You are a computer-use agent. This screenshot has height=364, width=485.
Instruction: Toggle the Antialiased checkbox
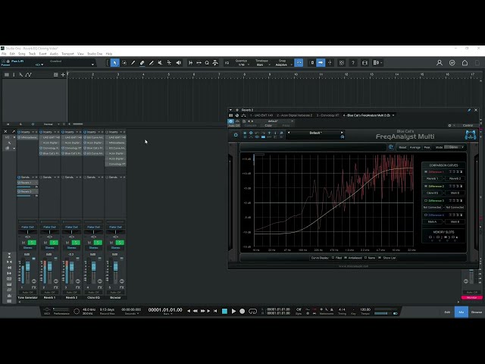[346, 258]
